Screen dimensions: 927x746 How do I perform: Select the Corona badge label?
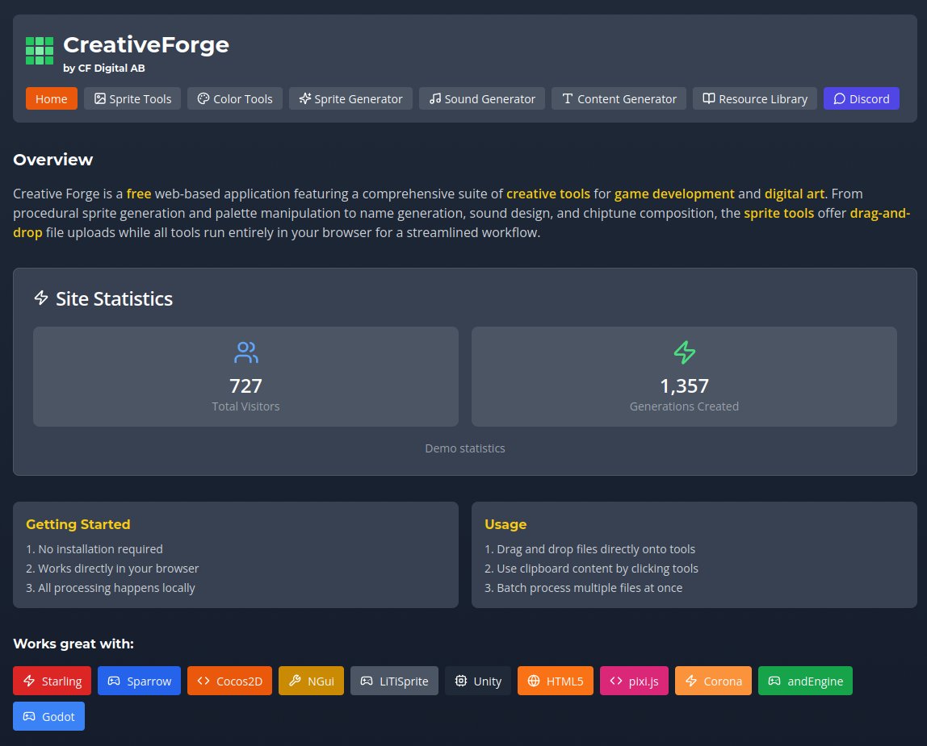(x=723, y=681)
